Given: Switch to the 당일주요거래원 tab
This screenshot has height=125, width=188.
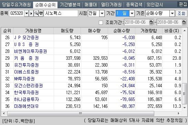Looking at the screenshot, I should coord(17,5).
